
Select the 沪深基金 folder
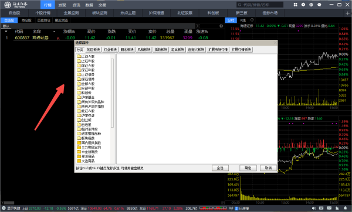[86, 97]
